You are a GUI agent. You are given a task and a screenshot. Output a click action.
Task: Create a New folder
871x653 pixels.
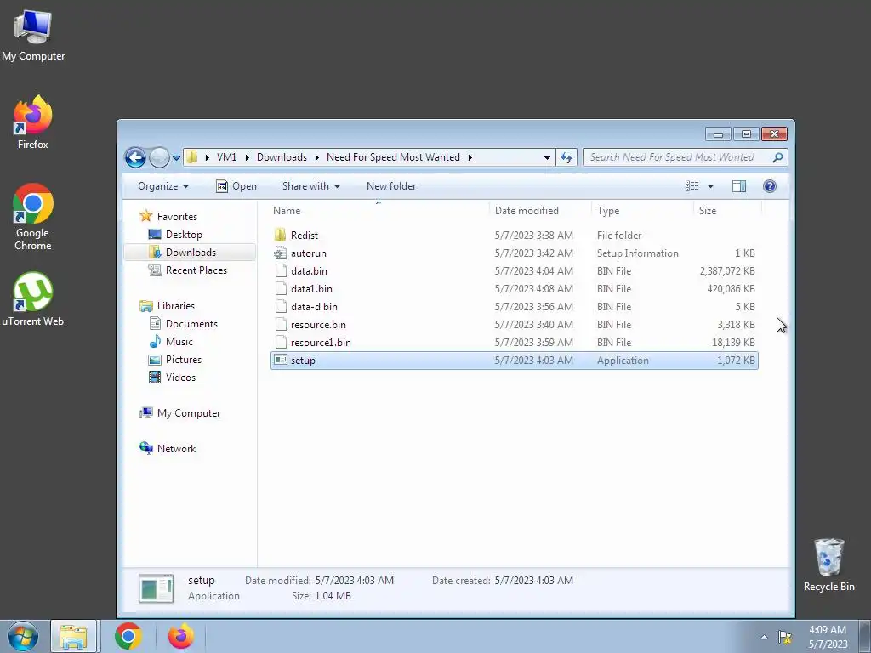[x=391, y=186]
